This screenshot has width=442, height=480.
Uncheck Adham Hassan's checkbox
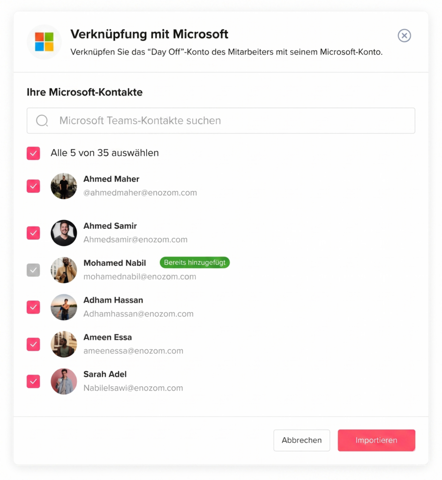pyautogui.click(x=33, y=307)
